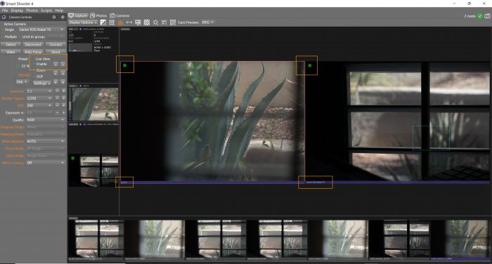Viewport: 492px width, 264px height.
Task: Open the Display Options dropdown
Action: (83, 22)
